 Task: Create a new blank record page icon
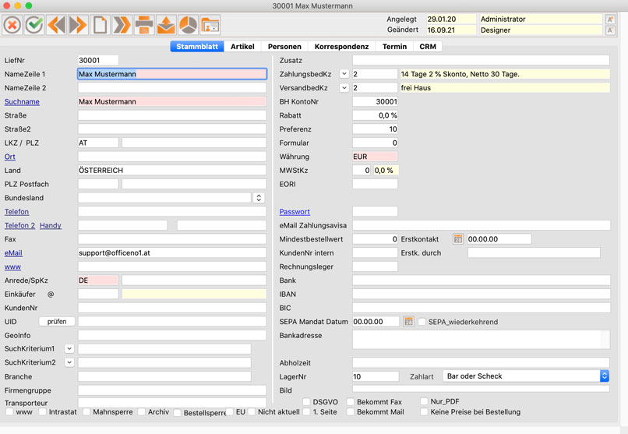pos(101,25)
